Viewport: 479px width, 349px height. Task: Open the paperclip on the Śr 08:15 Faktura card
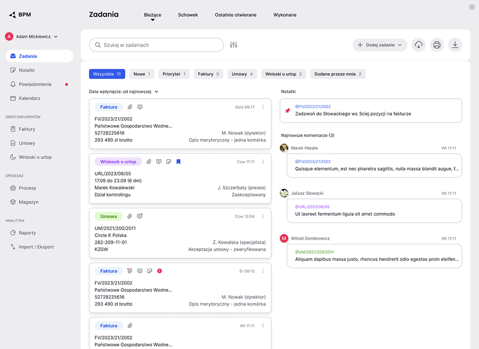pyautogui.click(x=130, y=271)
